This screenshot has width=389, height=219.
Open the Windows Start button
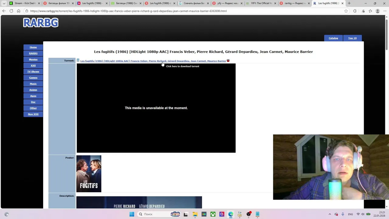(x=132, y=214)
